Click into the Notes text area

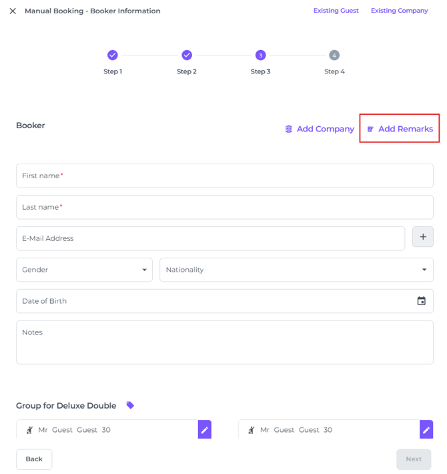(225, 342)
